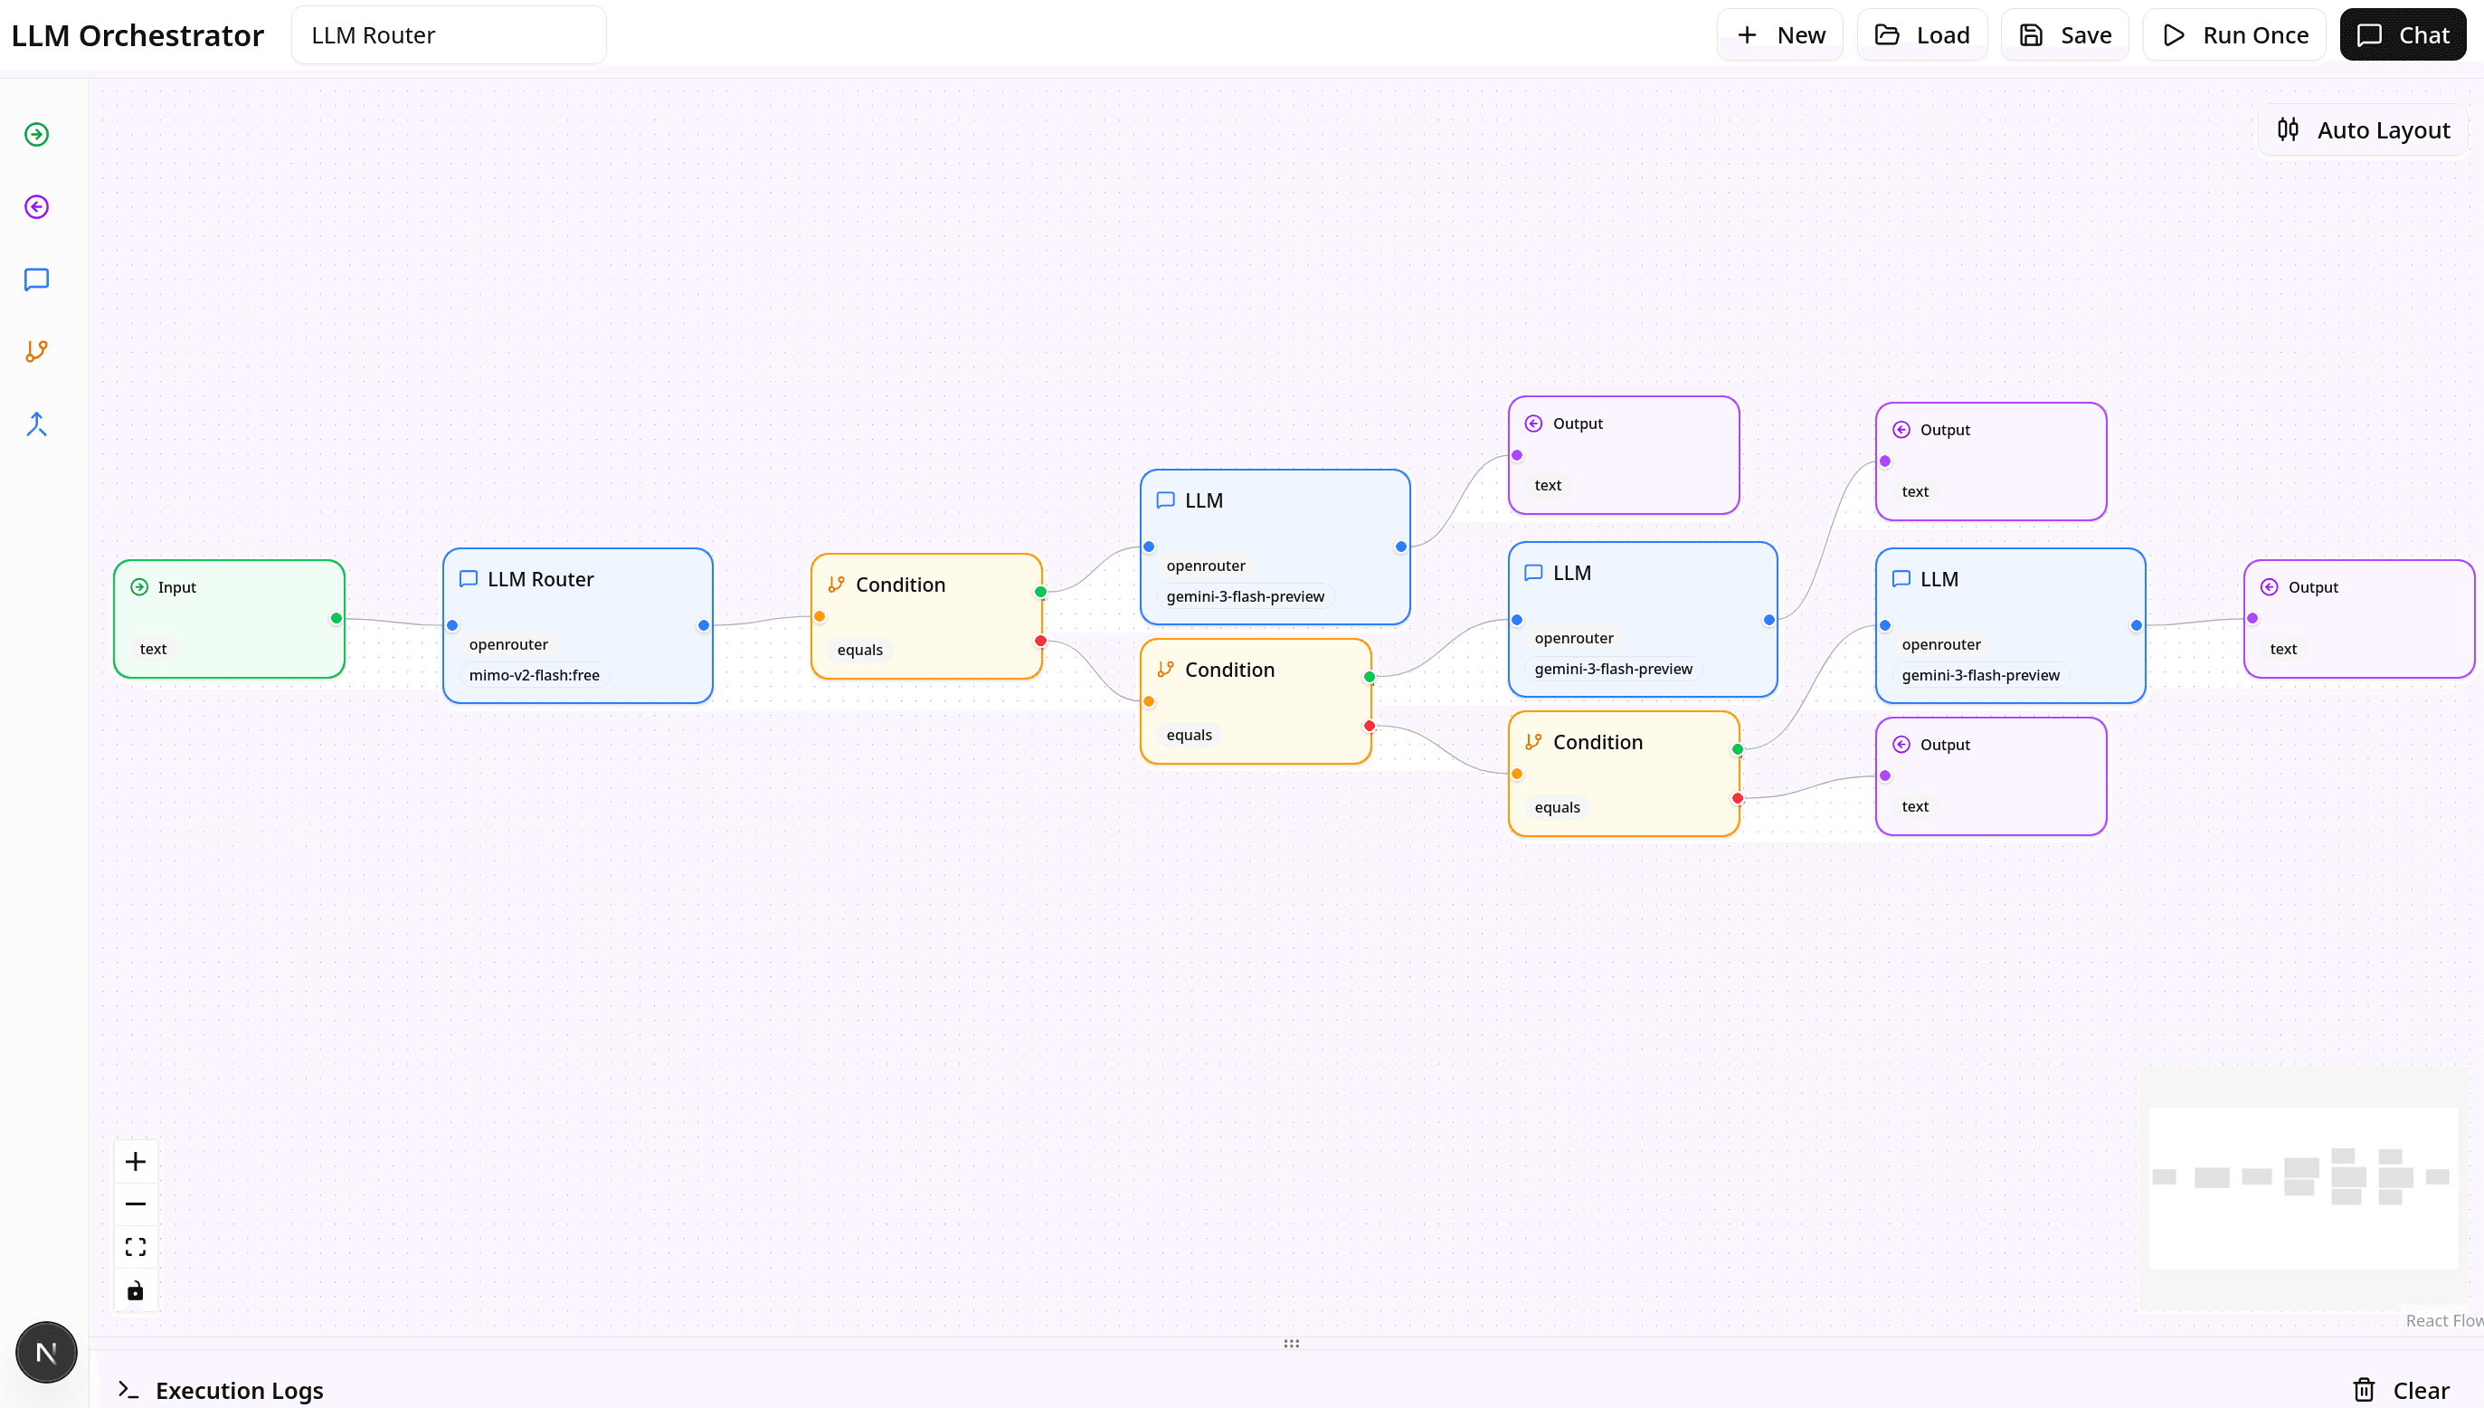The image size is (2484, 1408).
Task: Add an LLM node from the sidebar
Action: [x=37, y=280]
